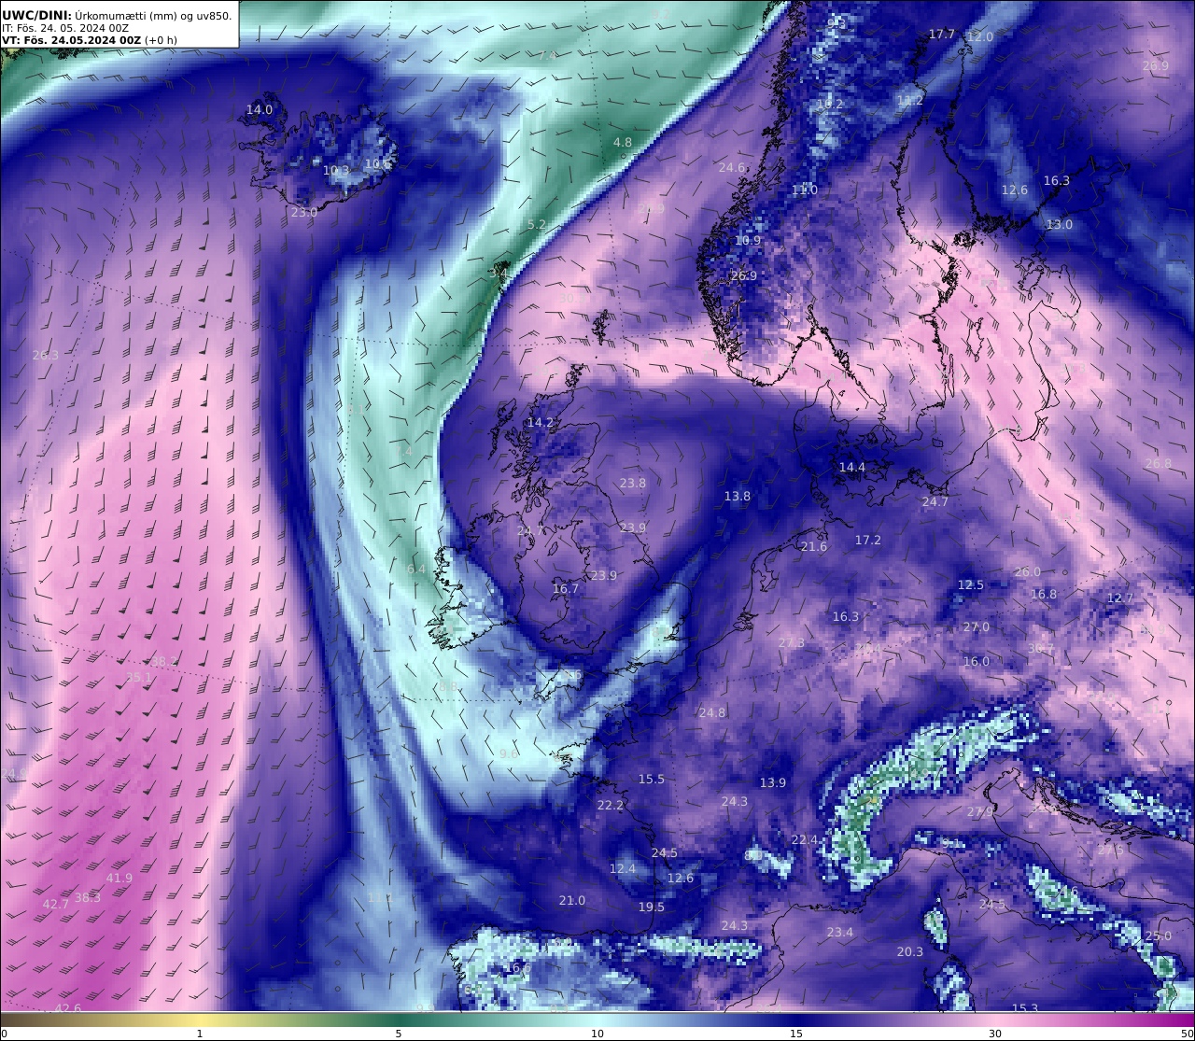
Task: Click the 5.2 value in teal band
Action: coord(536,224)
